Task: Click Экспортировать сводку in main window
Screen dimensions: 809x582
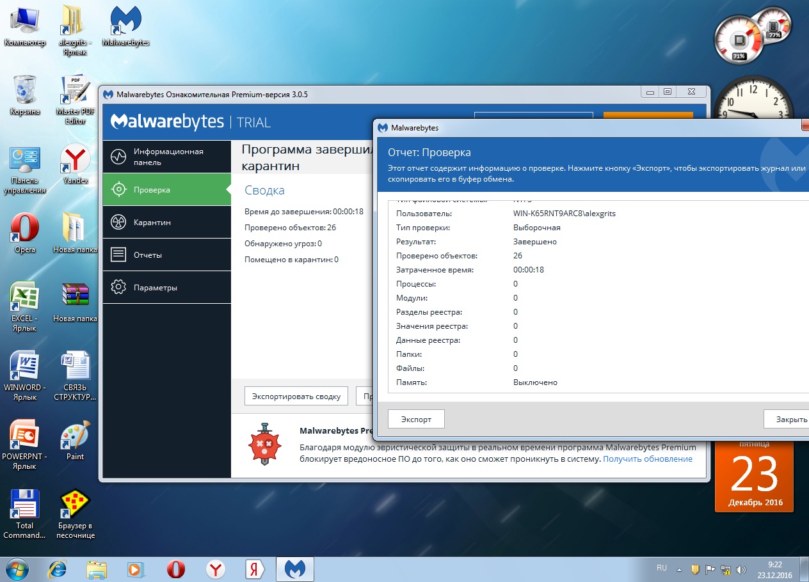Action: 296,396
